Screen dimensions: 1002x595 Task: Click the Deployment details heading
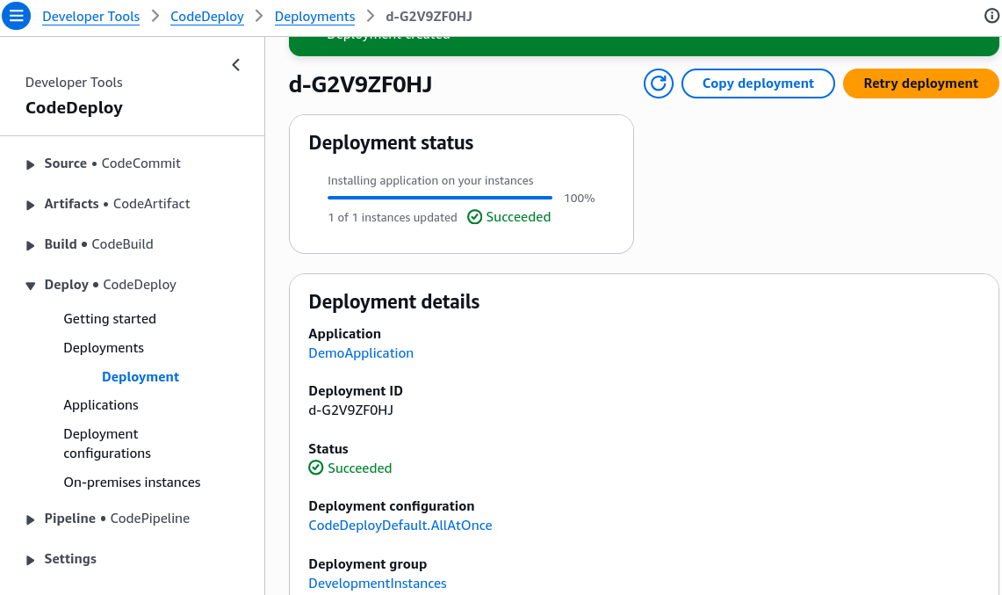point(394,301)
